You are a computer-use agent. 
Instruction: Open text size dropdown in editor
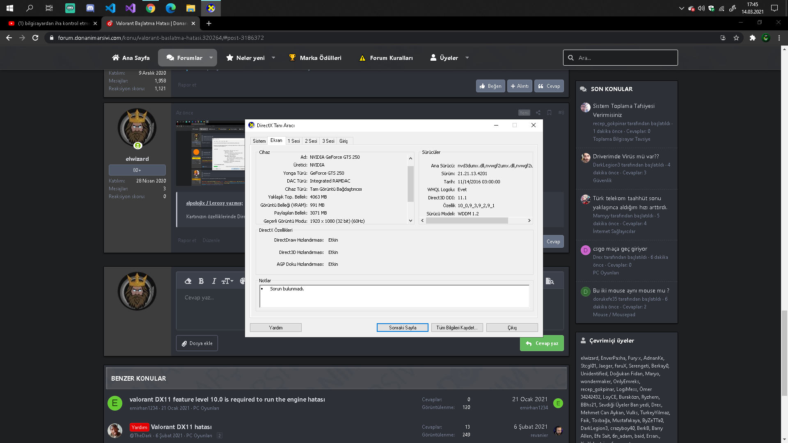227,281
